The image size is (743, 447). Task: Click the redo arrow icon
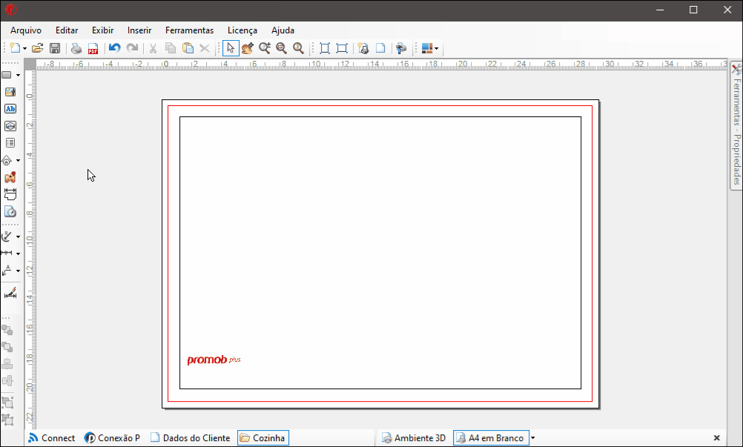coord(132,48)
